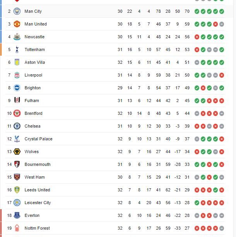Click the Newcastle club crest

(x=17, y=37)
